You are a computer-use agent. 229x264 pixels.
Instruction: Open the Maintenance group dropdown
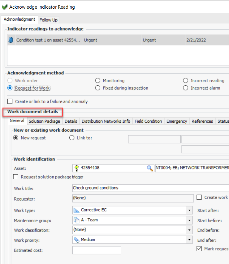tap(189, 220)
